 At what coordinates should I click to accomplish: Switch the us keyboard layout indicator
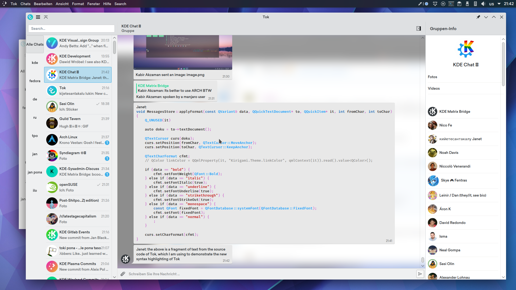tap(492, 4)
